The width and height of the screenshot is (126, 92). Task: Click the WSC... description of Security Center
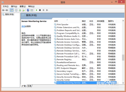click(85, 80)
